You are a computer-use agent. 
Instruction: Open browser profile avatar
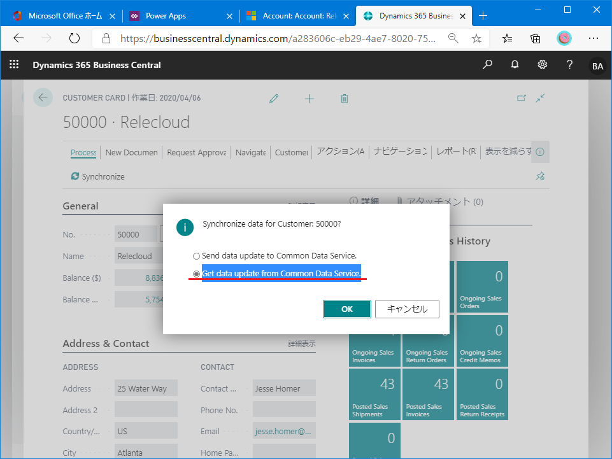564,38
